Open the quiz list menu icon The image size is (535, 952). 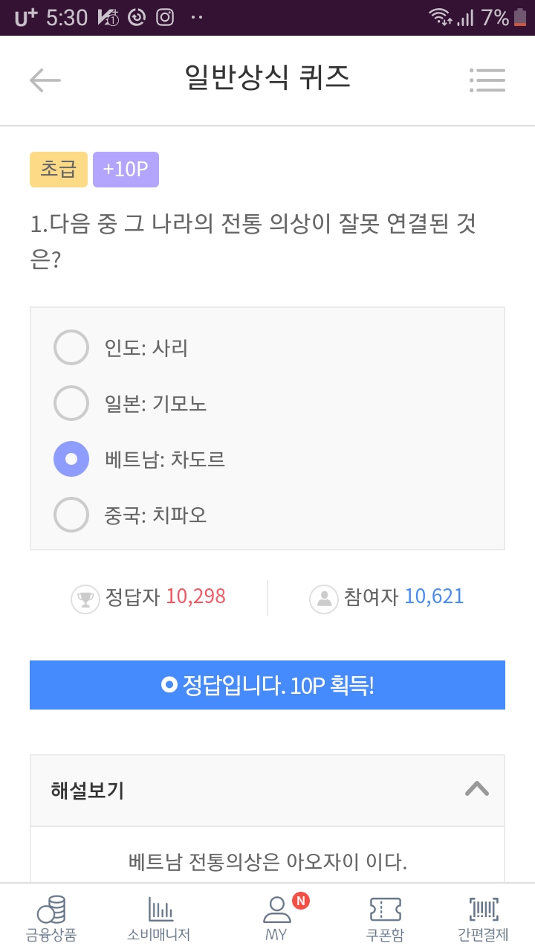click(487, 80)
